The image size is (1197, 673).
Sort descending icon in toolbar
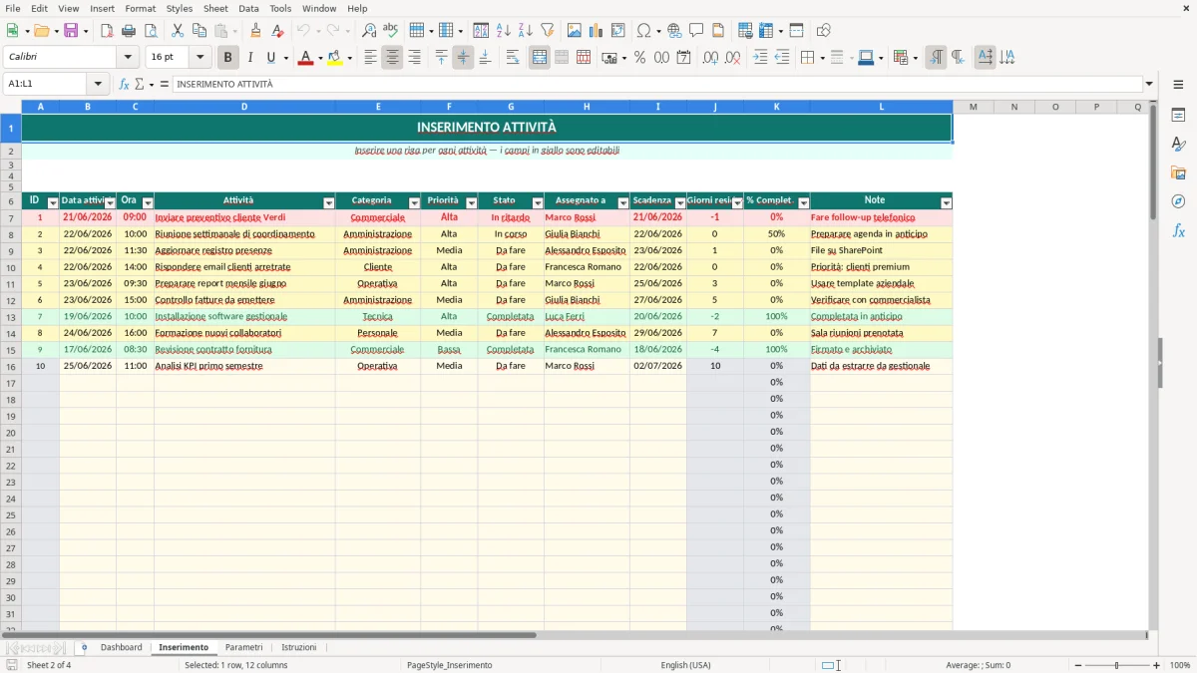click(x=526, y=31)
